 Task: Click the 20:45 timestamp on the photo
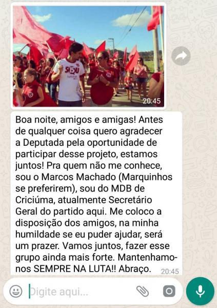pos(151,101)
